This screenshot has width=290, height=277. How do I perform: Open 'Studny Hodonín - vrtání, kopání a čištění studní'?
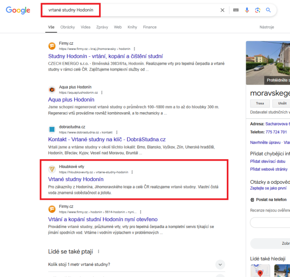(106, 56)
